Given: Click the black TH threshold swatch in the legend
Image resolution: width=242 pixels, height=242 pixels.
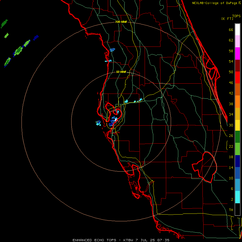Looking at the screenshot, I should coord(237,209).
